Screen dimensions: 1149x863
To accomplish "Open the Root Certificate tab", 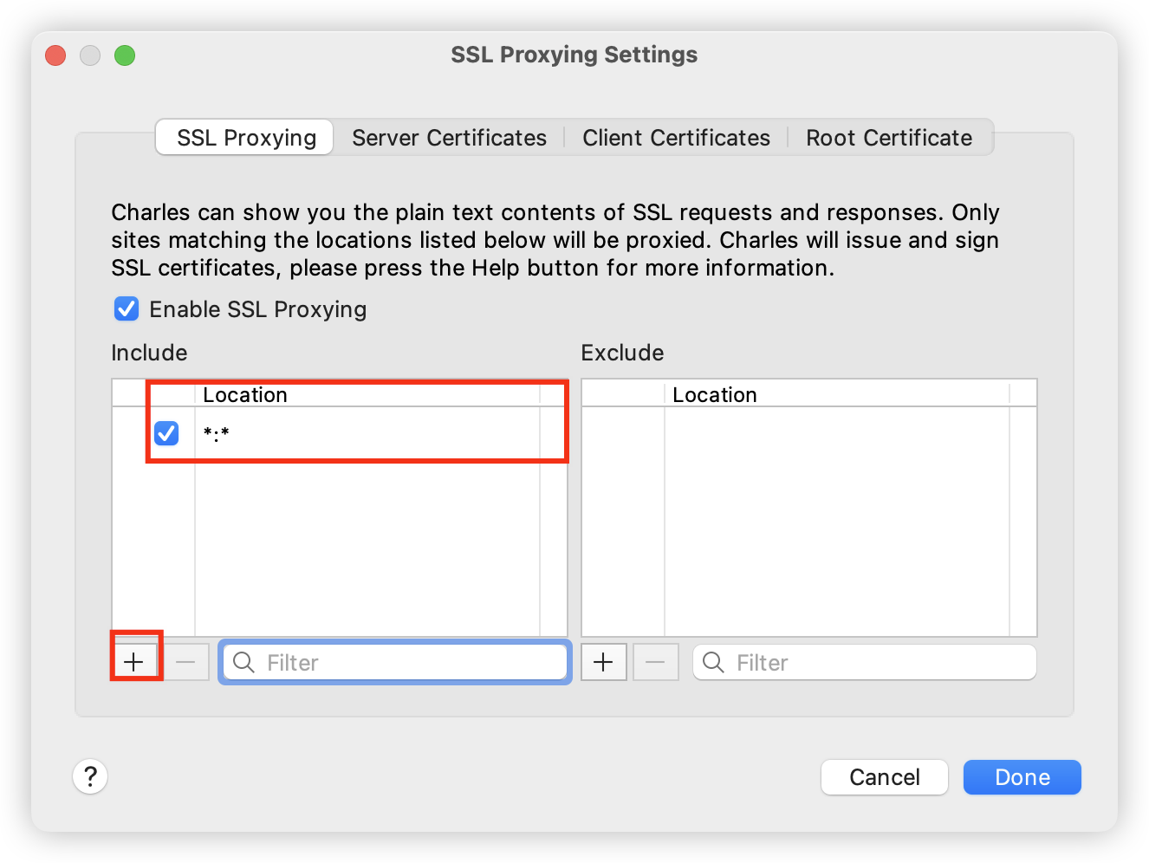I will tap(889, 138).
